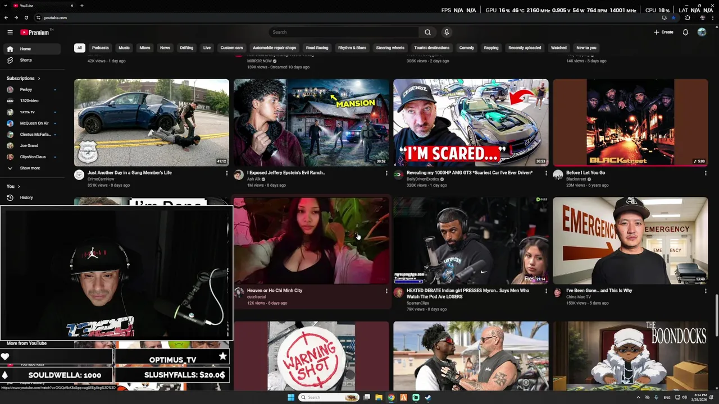This screenshot has width=719, height=404.
Task: Select the Drifting filter chip
Action: click(186, 48)
